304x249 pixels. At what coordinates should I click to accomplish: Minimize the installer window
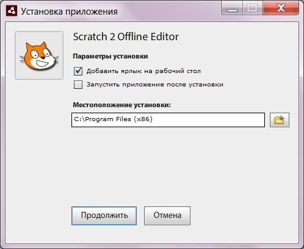[232, 8]
